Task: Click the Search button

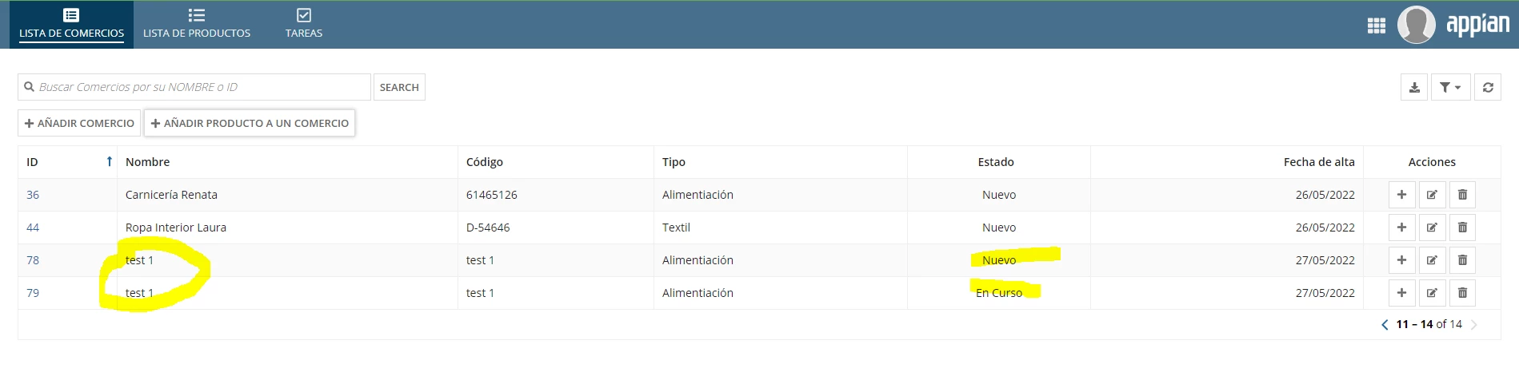Action: (x=399, y=87)
